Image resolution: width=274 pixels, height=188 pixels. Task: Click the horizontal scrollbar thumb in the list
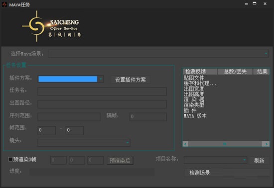click(225, 144)
